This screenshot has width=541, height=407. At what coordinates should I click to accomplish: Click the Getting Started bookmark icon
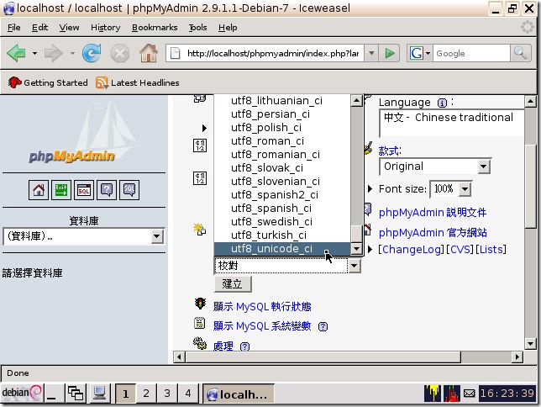click(14, 82)
